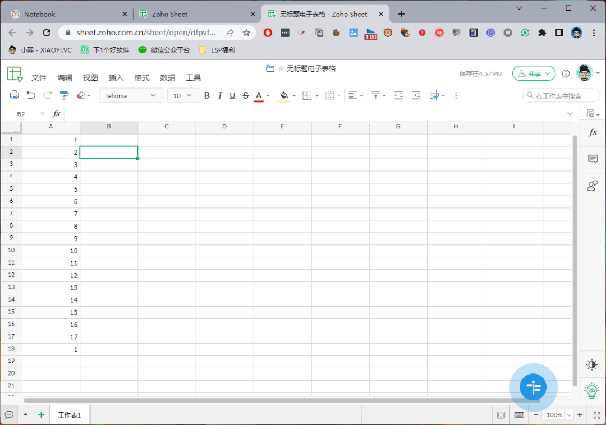Open the fill color bucket icon
Image resolution: width=606 pixels, height=425 pixels.
pos(283,95)
